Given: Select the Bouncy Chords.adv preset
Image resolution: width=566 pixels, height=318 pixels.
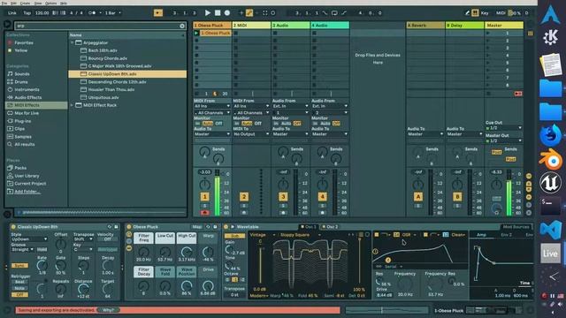Looking at the screenshot, I should tap(107, 58).
